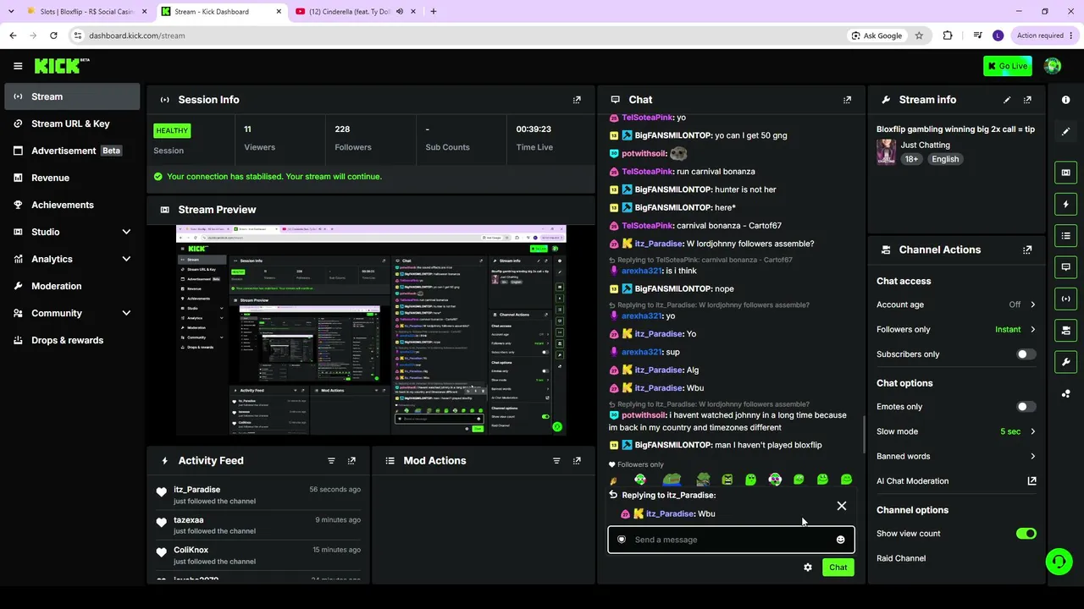
Task: Open the hamburger navigation menu
Action: point(18,66)
